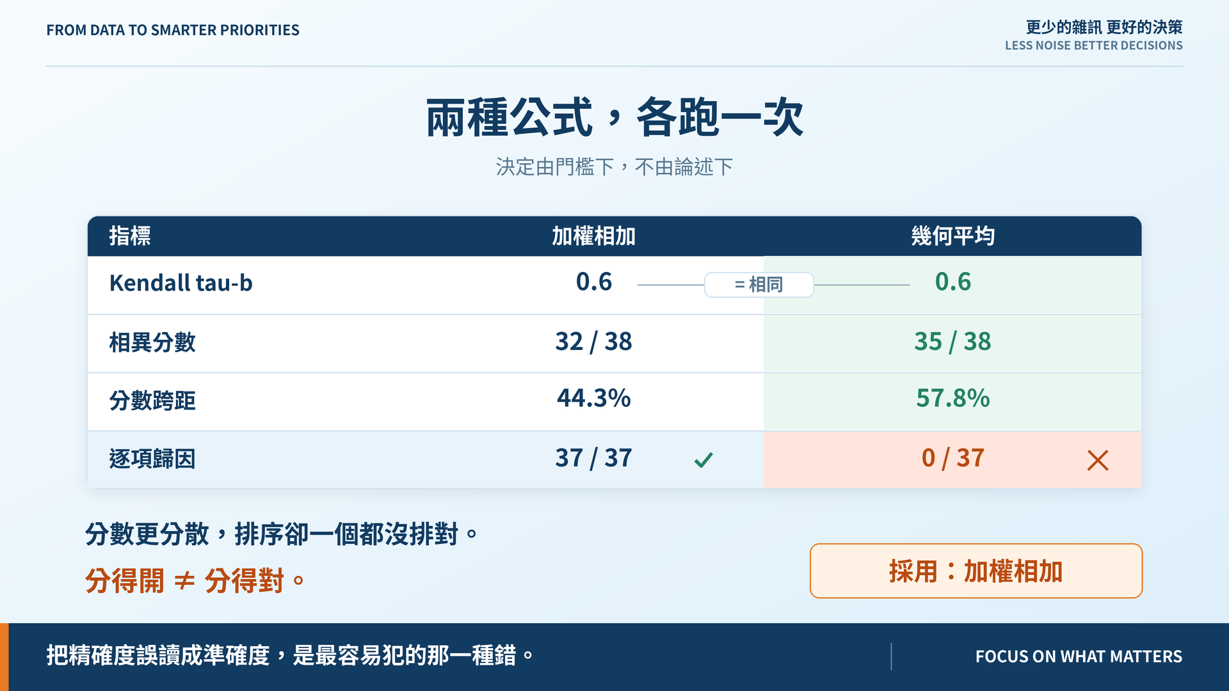Click the 0.6 value under 加權相加
1229x691 pixels.
point(594,282)
